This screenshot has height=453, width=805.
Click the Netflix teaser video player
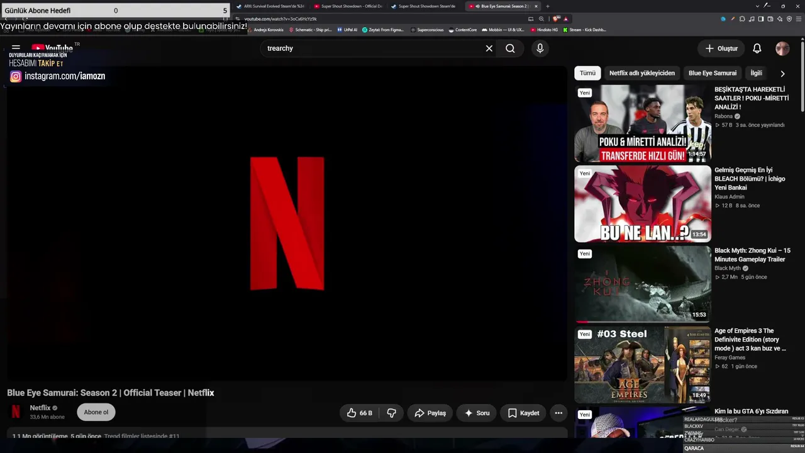[x=287, y=223]
